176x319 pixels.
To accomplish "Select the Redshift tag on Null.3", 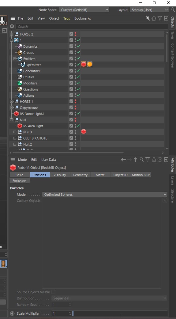I will click(x=84, y=132).
